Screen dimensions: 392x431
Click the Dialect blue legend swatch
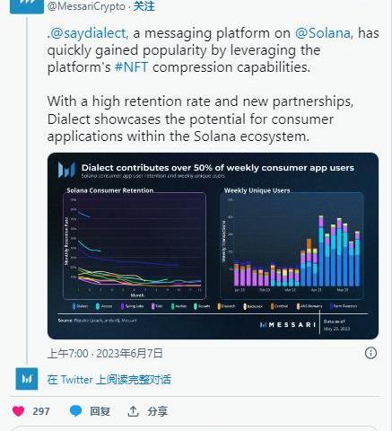click(74, 306)
